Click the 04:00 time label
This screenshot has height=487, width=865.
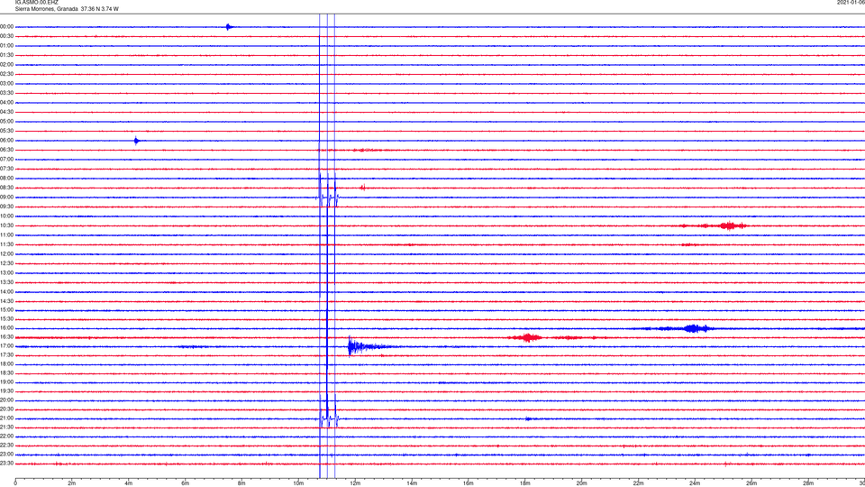(x=6, y=102)
